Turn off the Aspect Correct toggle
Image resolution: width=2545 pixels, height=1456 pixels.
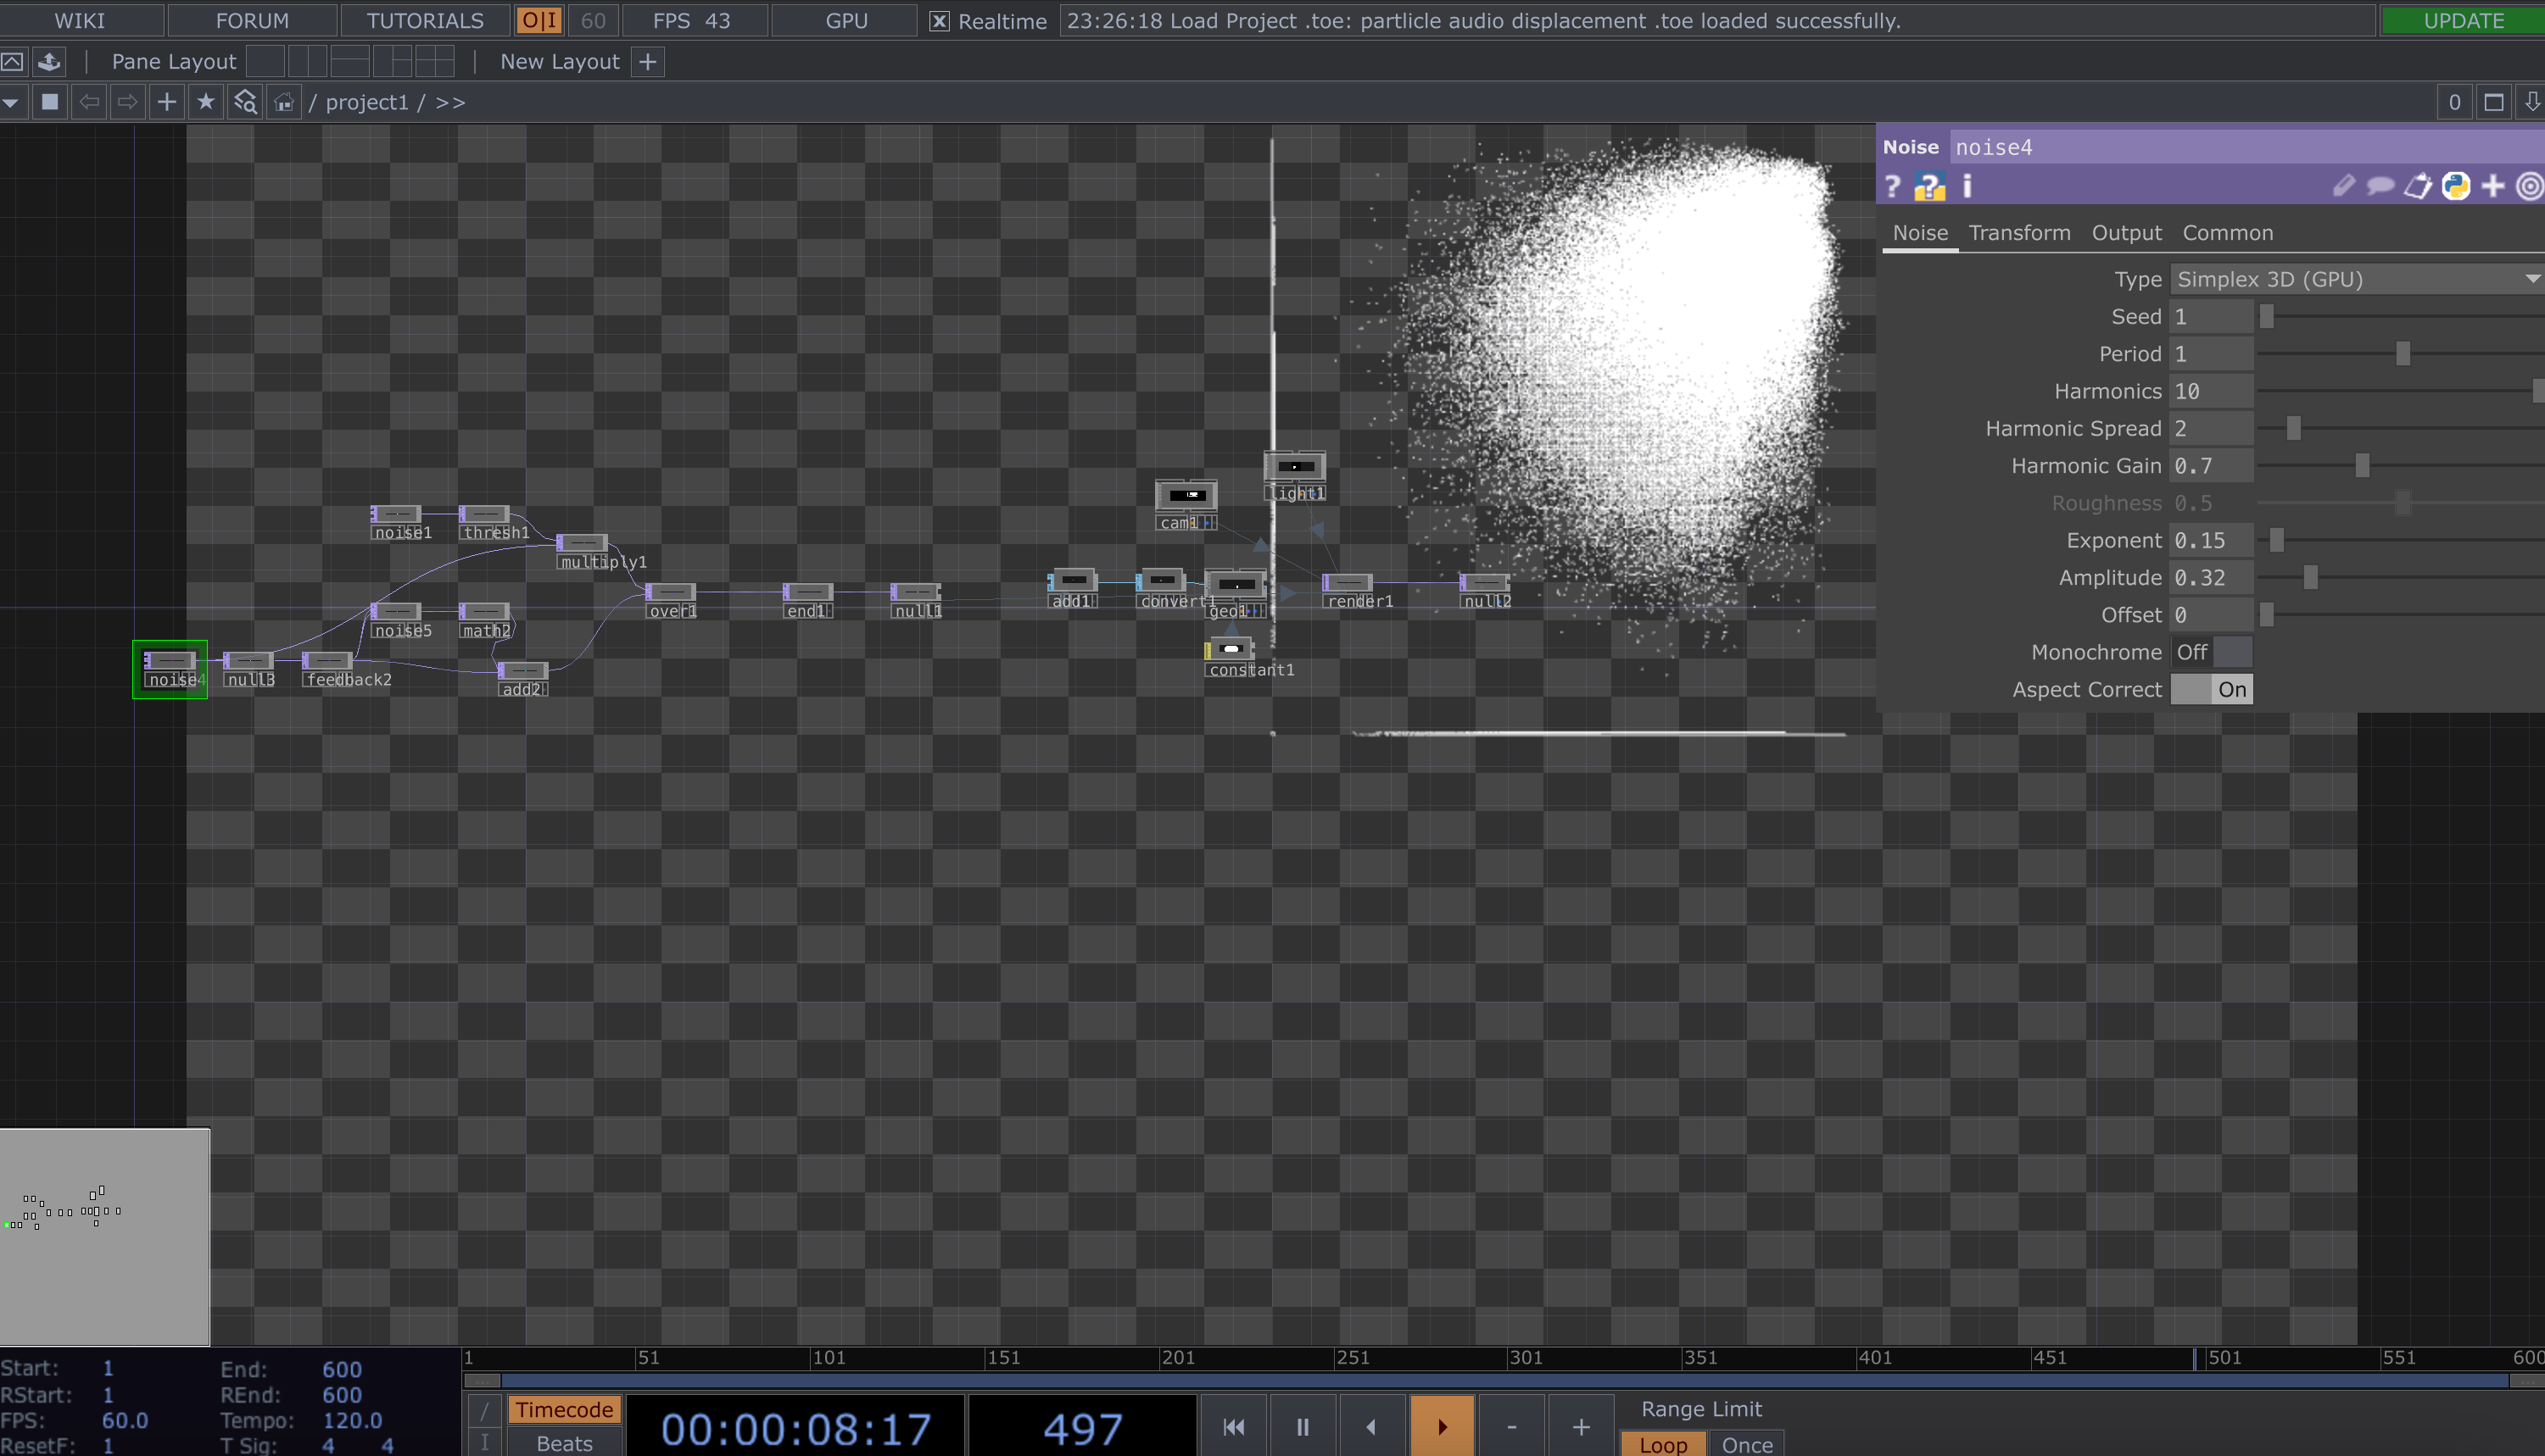coord(2211,690)
